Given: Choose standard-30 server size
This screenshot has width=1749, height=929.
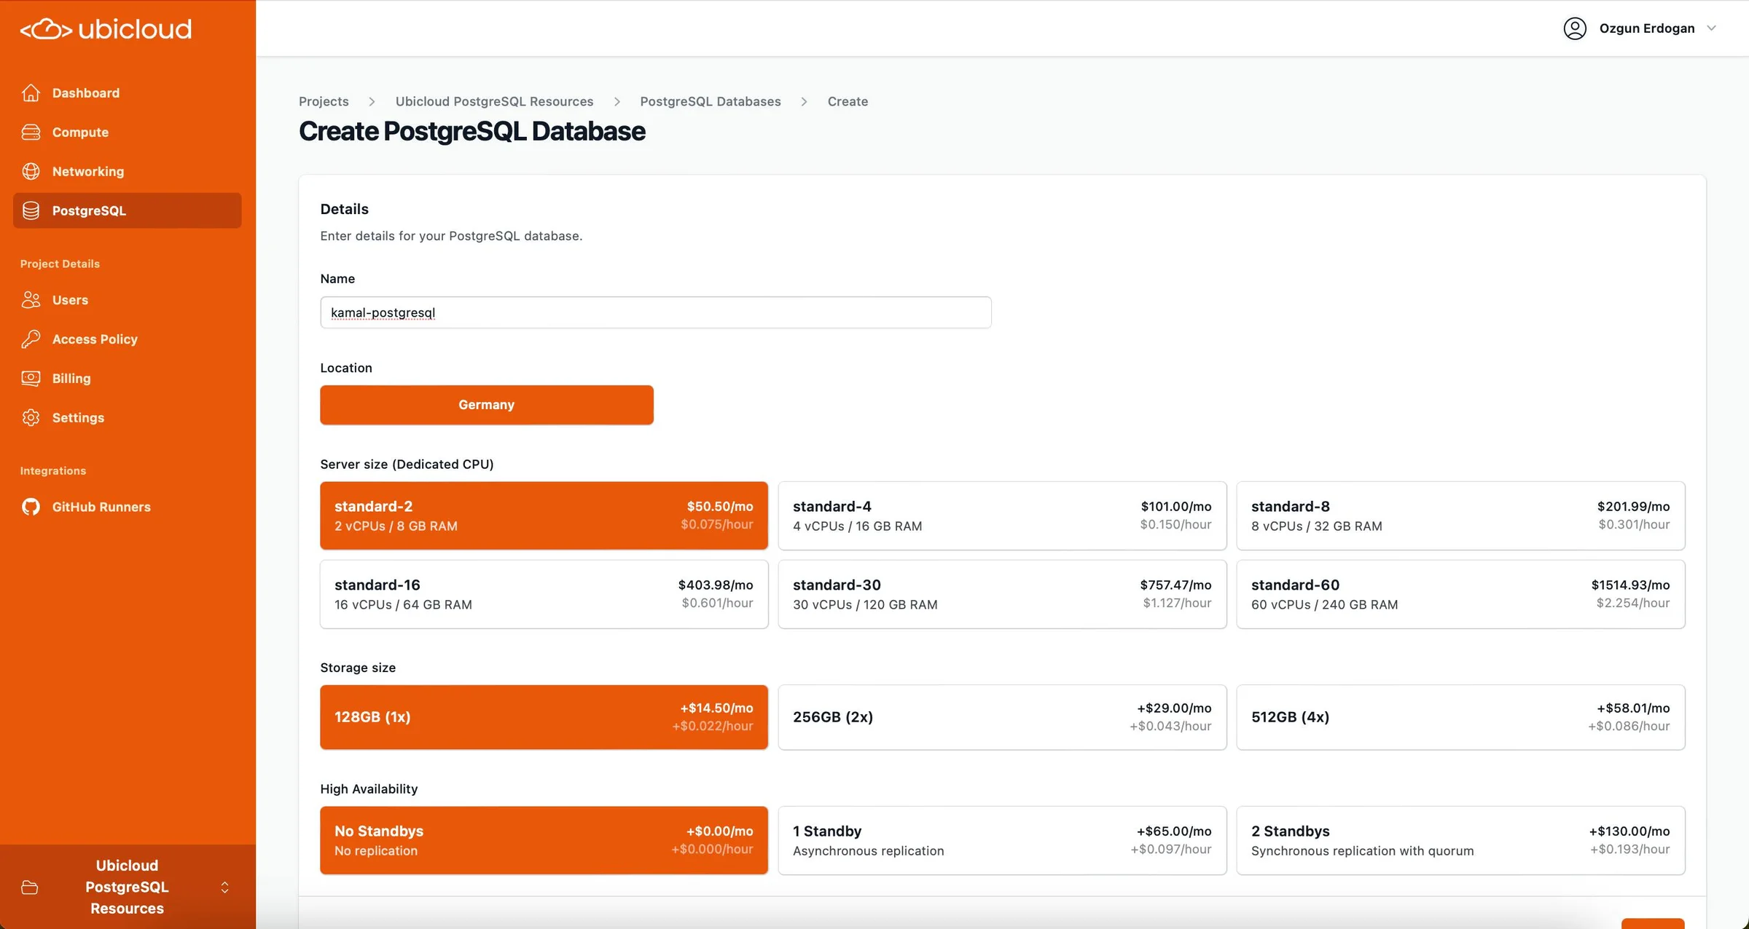Looking at the screenshot, I should pyautogui.click(x=1002, y=594).
